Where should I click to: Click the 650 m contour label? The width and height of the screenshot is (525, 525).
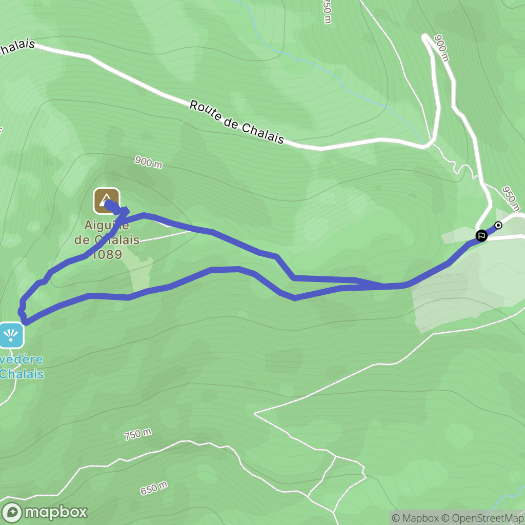click(x=154, y=488)
